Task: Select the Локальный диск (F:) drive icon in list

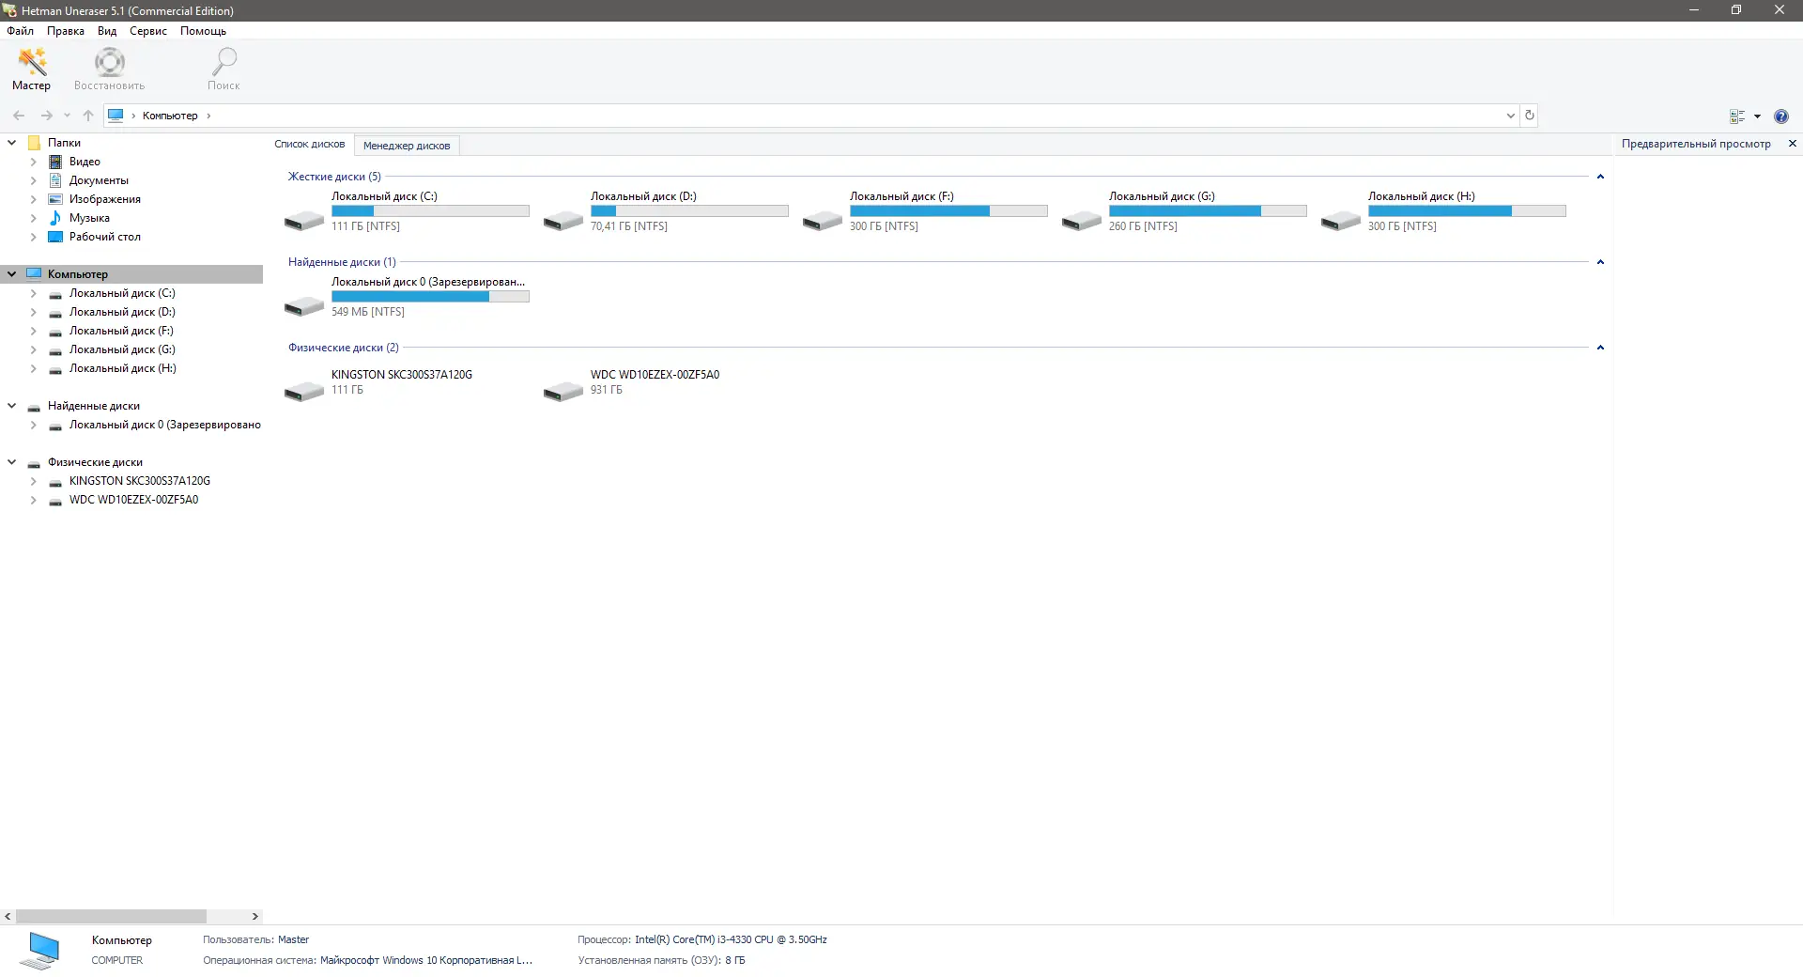Action: coord(823,221)
